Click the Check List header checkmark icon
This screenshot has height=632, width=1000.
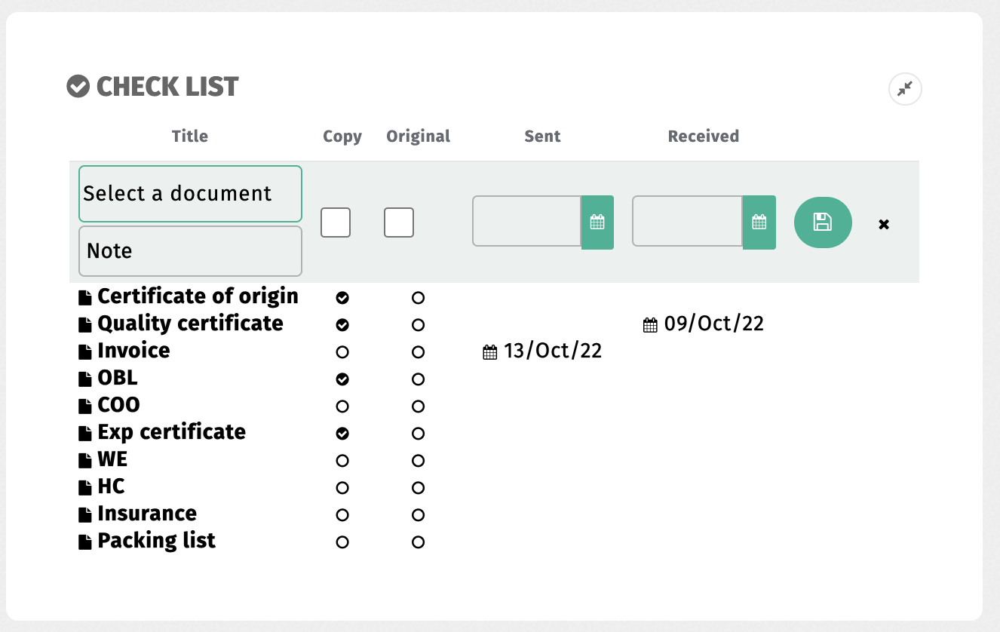78,87
